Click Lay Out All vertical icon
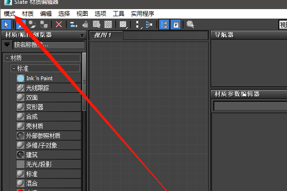This screenshot has width=287, height=191. [x=138, y=24]
